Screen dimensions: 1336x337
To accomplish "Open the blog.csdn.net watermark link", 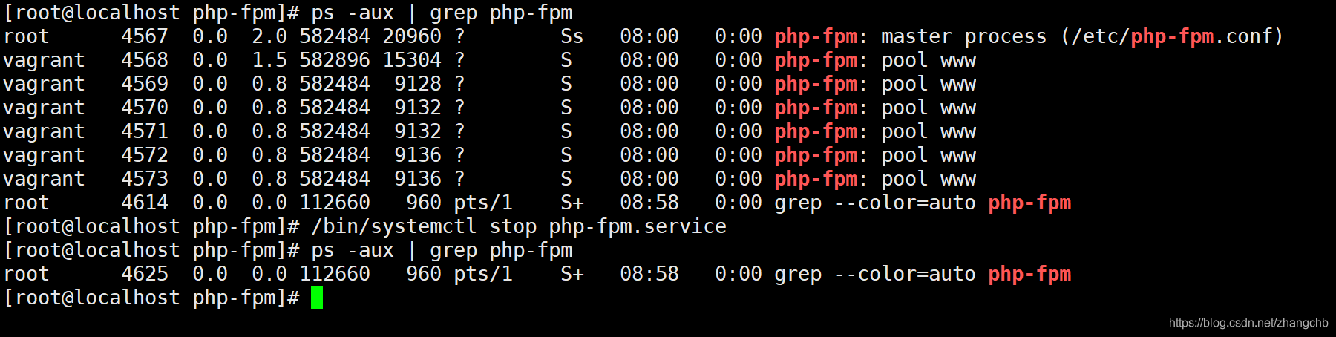I will (1248, 323).
